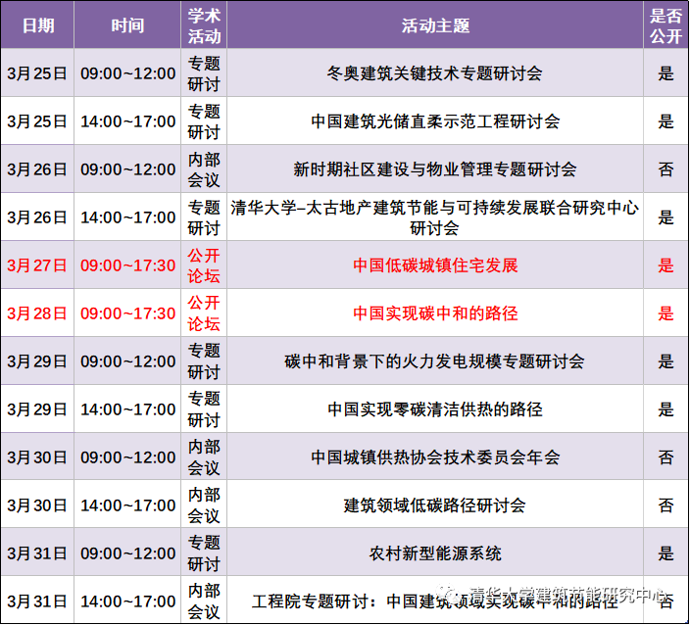Click the 是 cell for 零碳清洁供热的路径
Screen dimensions: 690x625
(x=665, y=409)
